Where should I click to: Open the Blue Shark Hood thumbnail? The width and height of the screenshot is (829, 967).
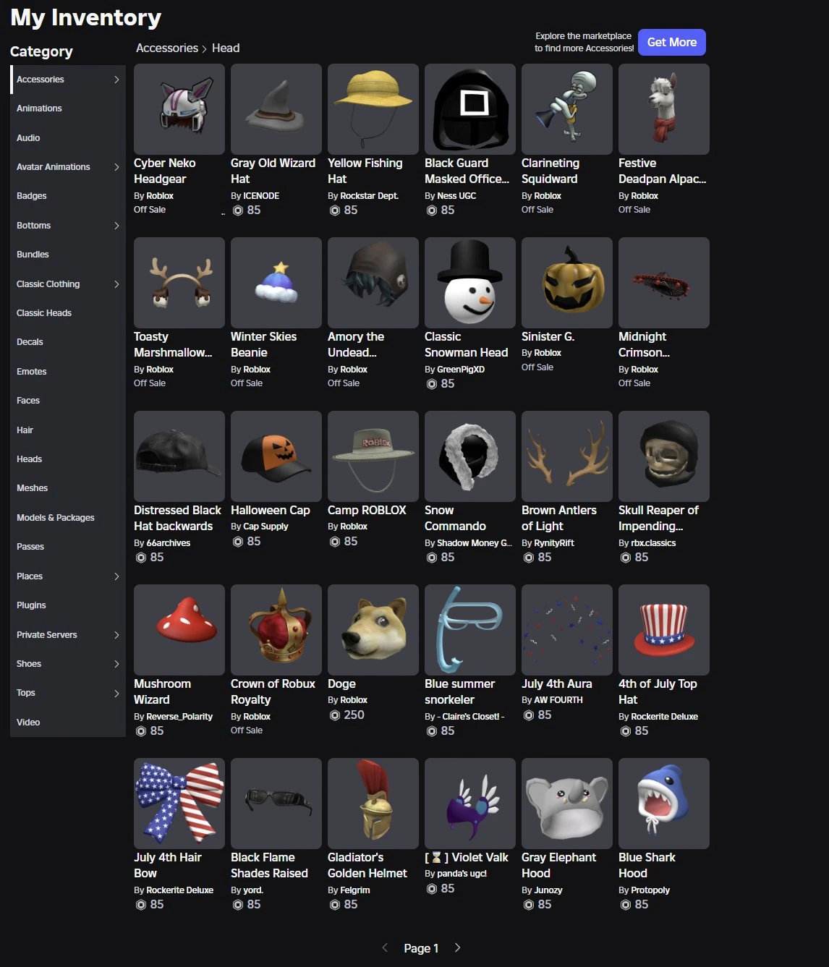pos(664,804)
